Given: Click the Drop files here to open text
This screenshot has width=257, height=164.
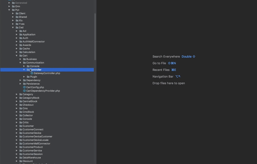Looking at the screenshot, I should click(169, 83).
